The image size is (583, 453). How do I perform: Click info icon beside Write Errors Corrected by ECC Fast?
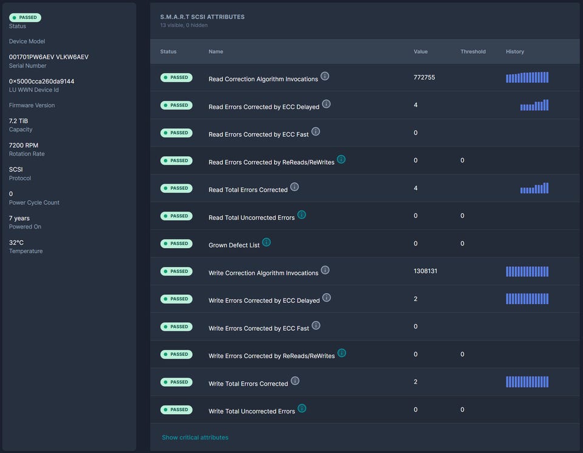point(316,325)
